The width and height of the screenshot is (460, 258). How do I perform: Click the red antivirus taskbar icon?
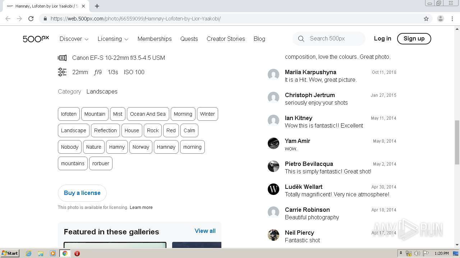77,253
